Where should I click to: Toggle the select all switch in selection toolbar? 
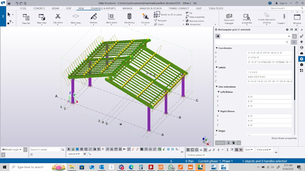[x=69, y=149]
